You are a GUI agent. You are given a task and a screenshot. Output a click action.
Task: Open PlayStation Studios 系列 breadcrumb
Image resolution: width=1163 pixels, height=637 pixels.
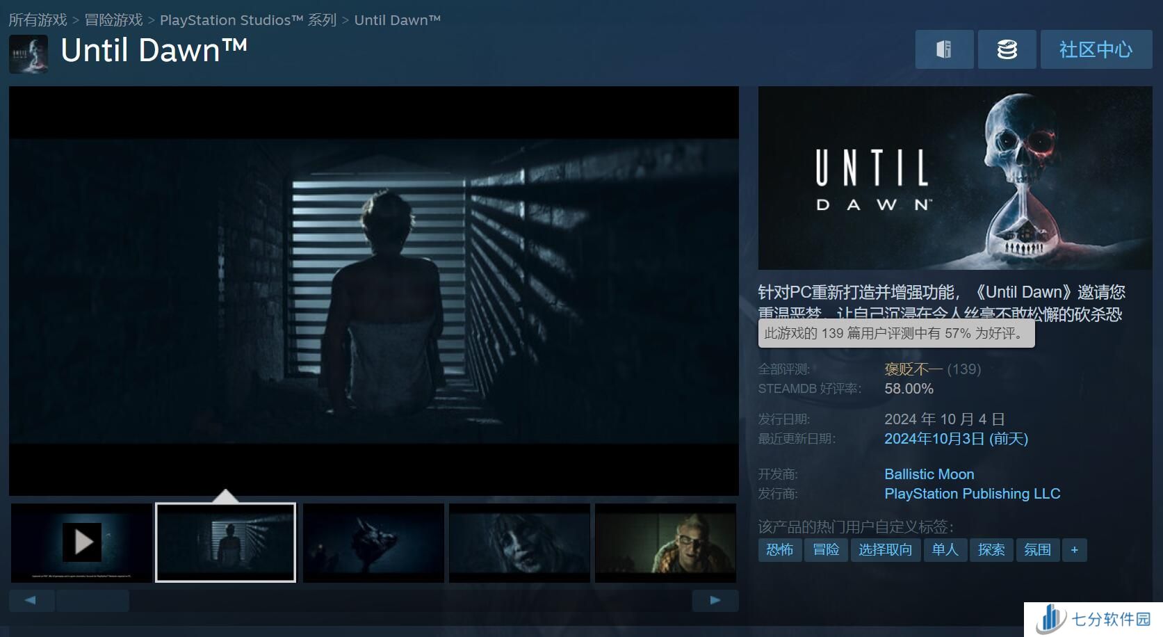(x=248, y=20)
